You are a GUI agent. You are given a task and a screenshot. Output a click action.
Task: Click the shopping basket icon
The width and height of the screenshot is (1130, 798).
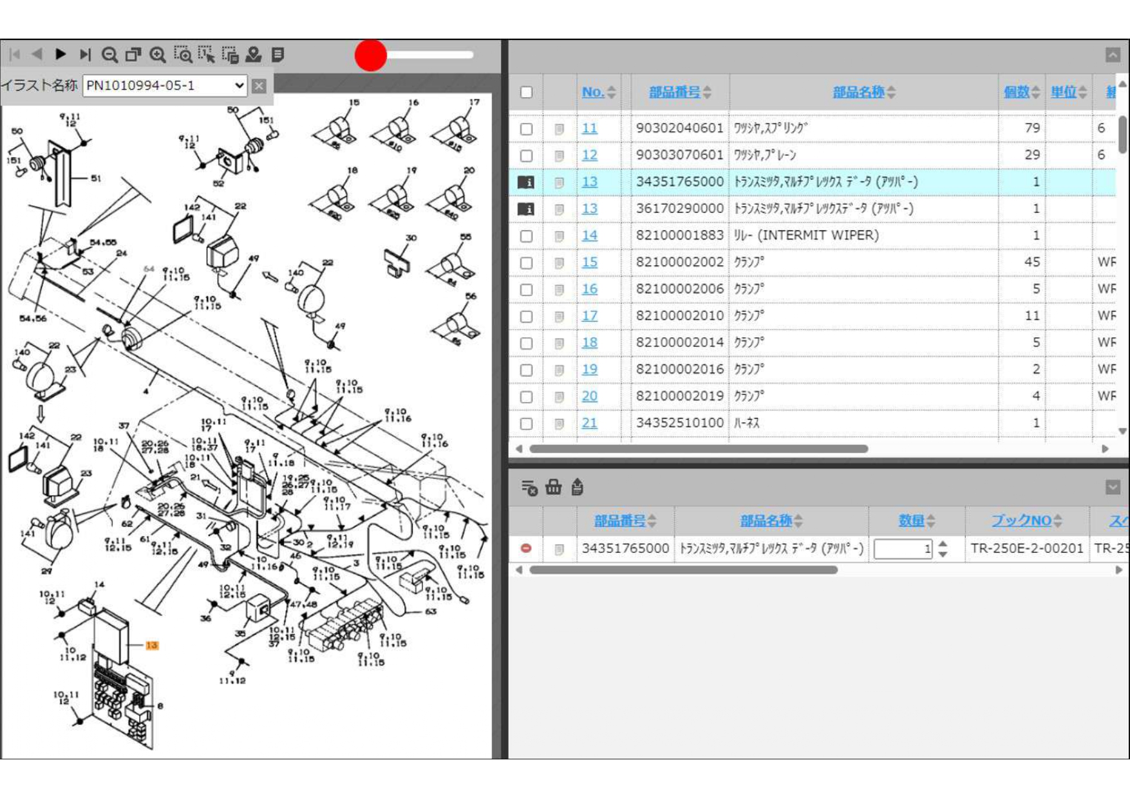[553, 487]
